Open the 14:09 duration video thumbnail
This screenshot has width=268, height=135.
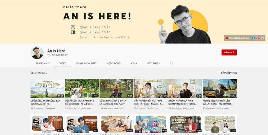[x=48, y=88]
